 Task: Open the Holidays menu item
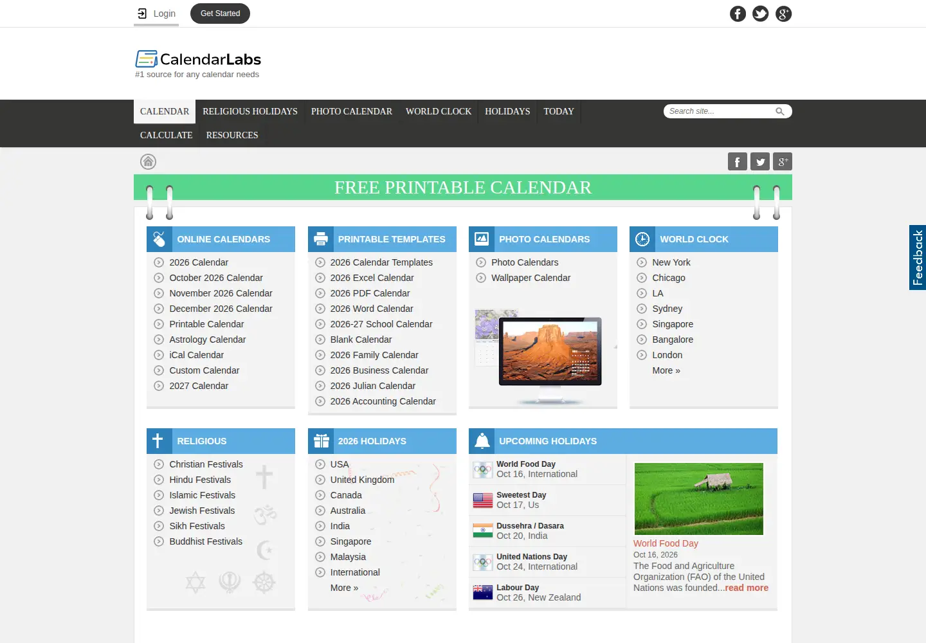507,111
